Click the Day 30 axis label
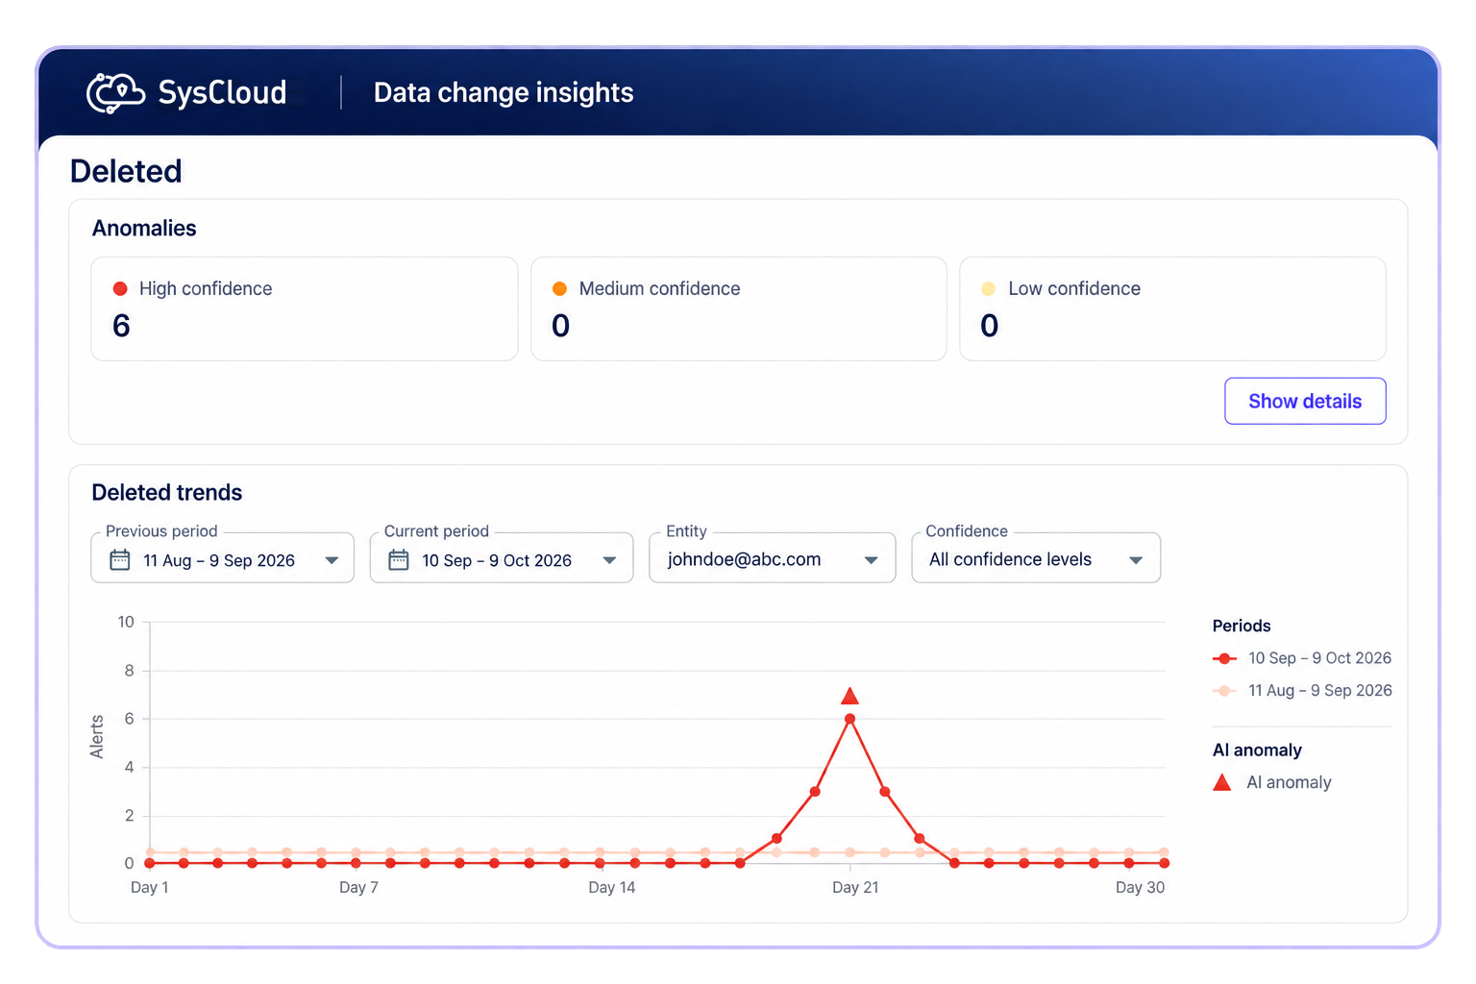 coord(1140,887)
